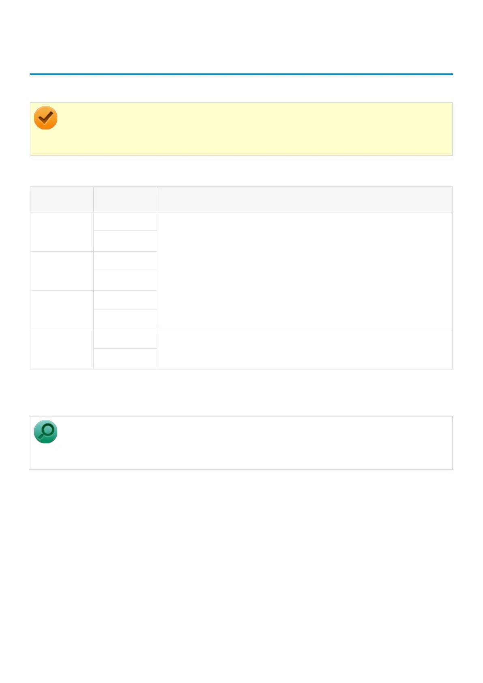The image size is (483, 683).
Task: Click the second body cell in the middle column
Action: click(125, 241)
